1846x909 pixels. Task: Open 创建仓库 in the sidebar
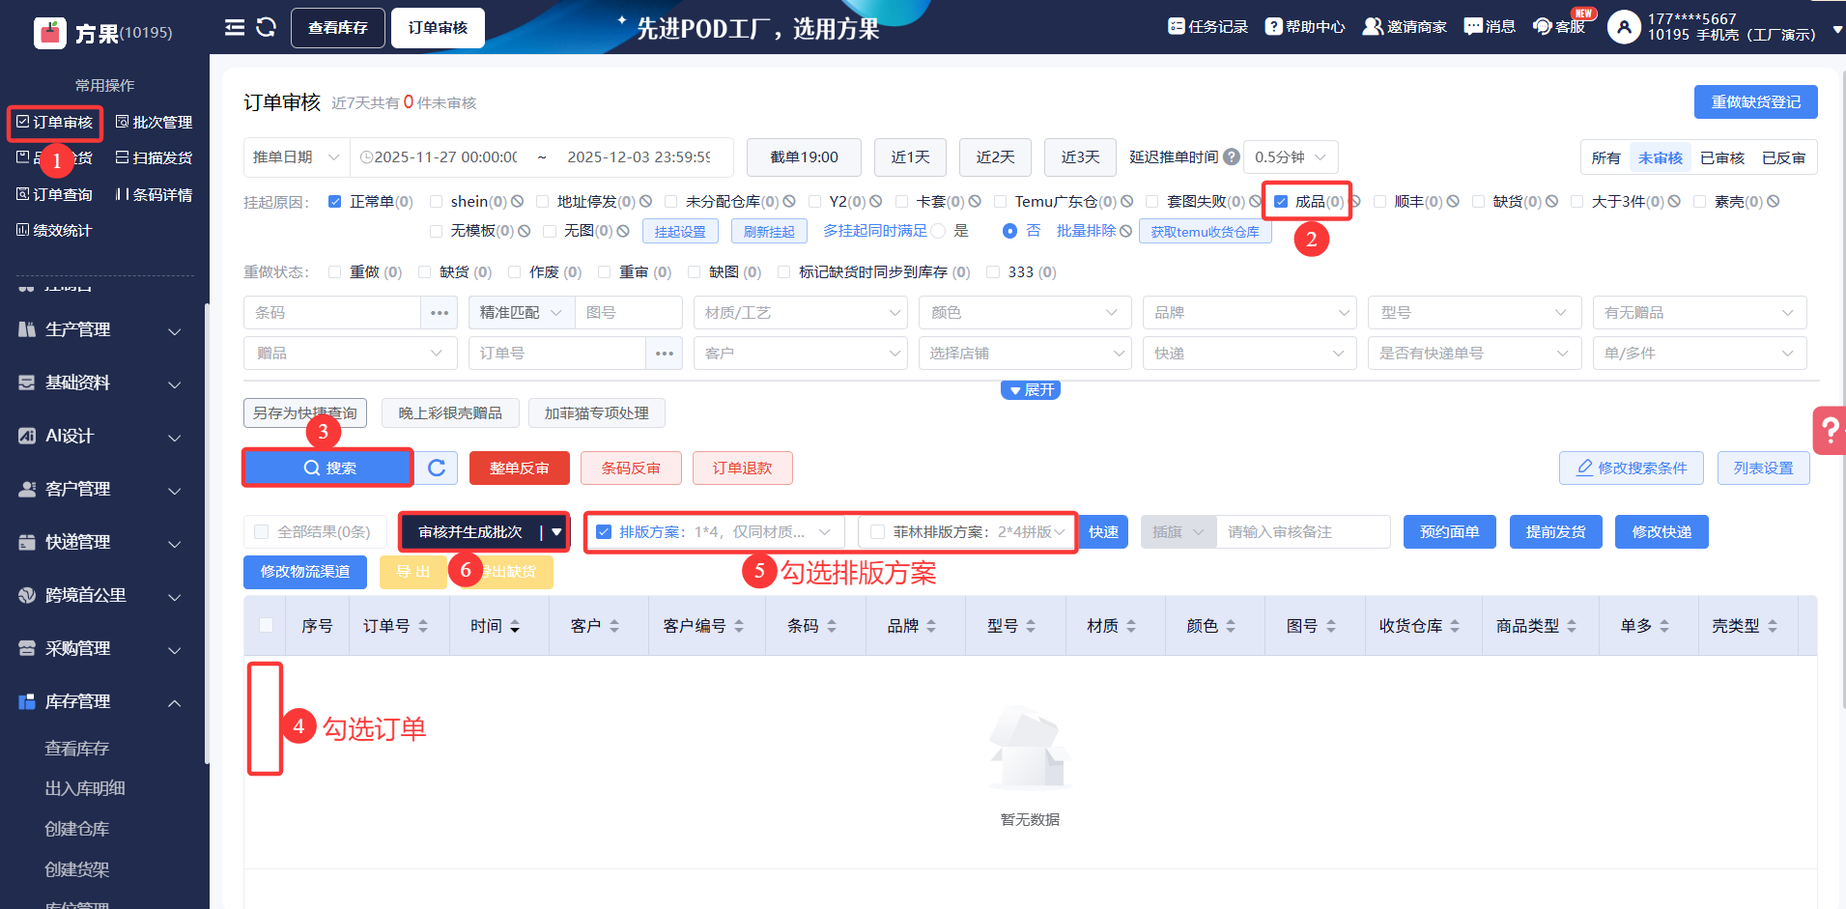coord(77,830)
